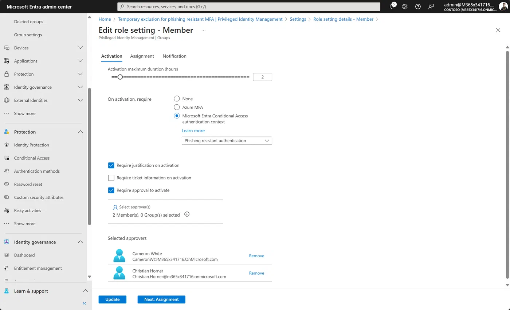Collapse the sidebar with double-chevron icon
This screenshot has width=510, height=310.
[x=84, y=303]
